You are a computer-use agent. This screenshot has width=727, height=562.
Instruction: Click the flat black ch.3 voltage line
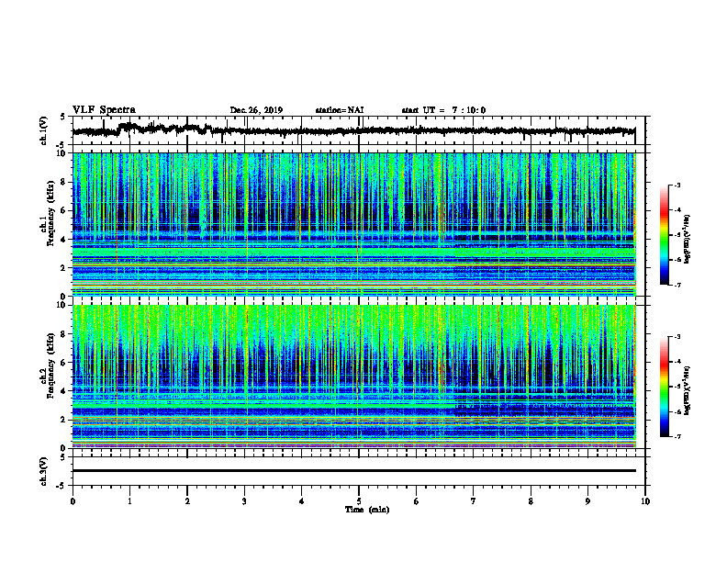(353, 471)
